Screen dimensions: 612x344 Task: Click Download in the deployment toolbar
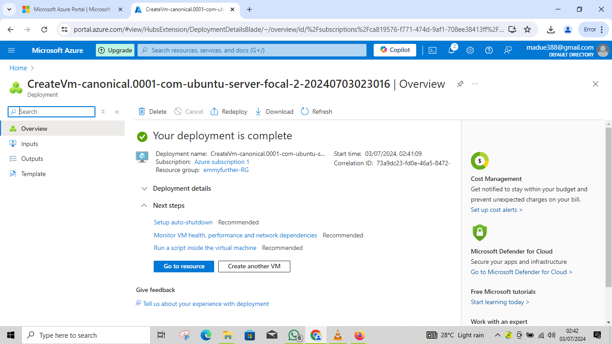click(x=274, y=112)
